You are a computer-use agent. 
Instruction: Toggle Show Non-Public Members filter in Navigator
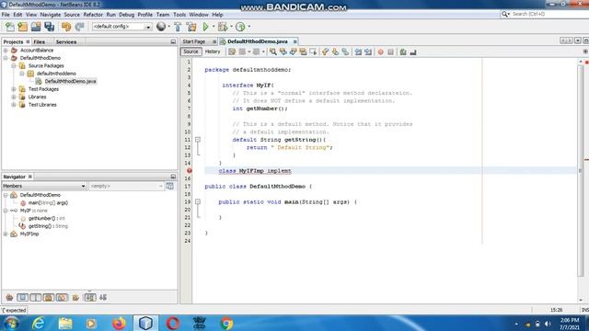coord(49,298)
